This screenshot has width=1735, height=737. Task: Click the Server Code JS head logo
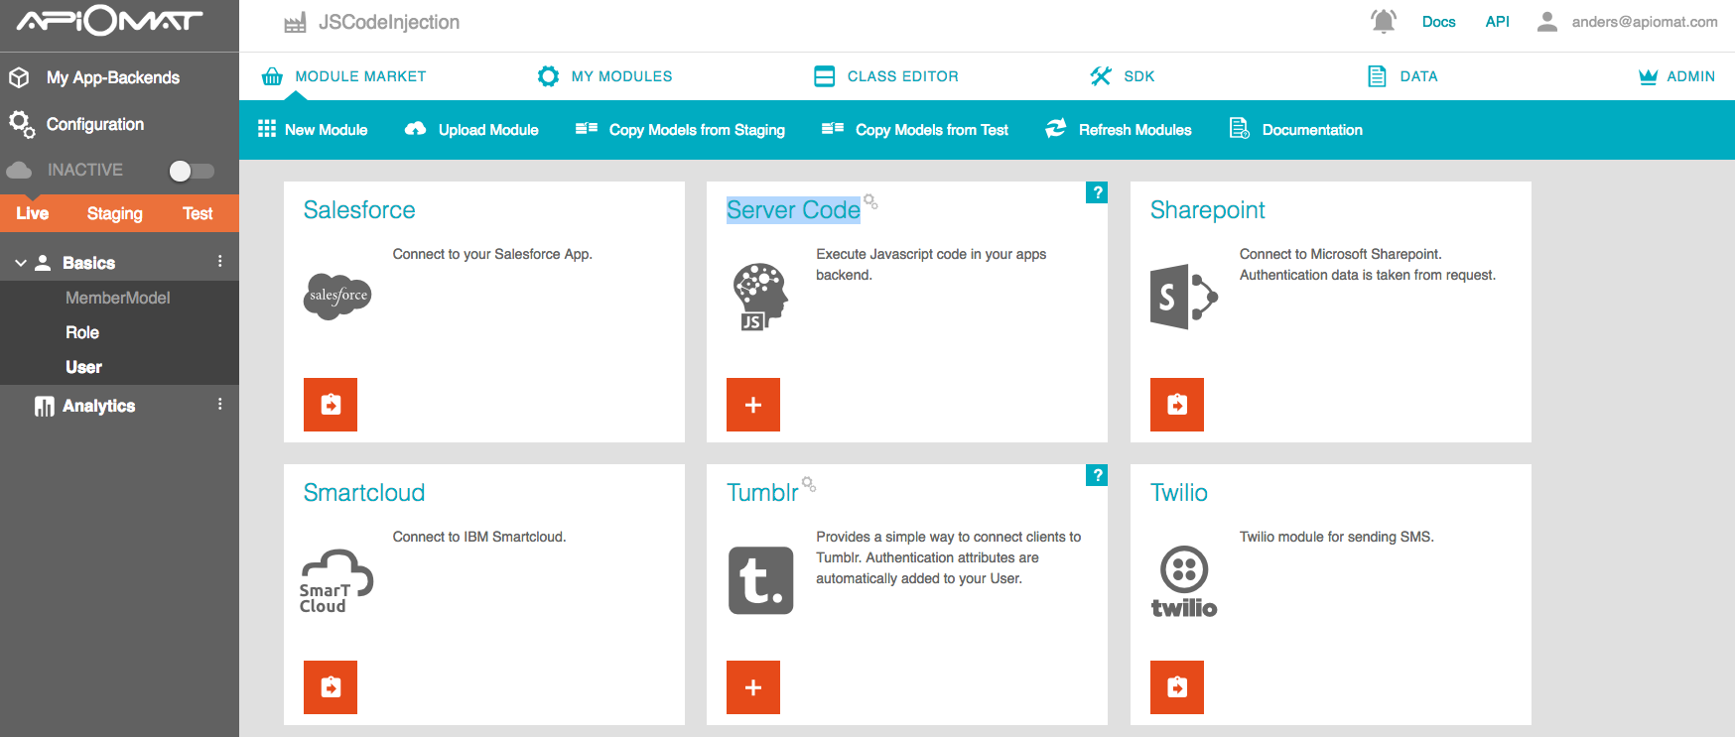(x=760, y=297)
